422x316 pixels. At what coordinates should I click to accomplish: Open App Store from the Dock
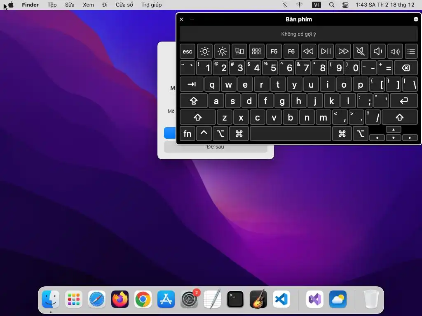coord(166,299)
